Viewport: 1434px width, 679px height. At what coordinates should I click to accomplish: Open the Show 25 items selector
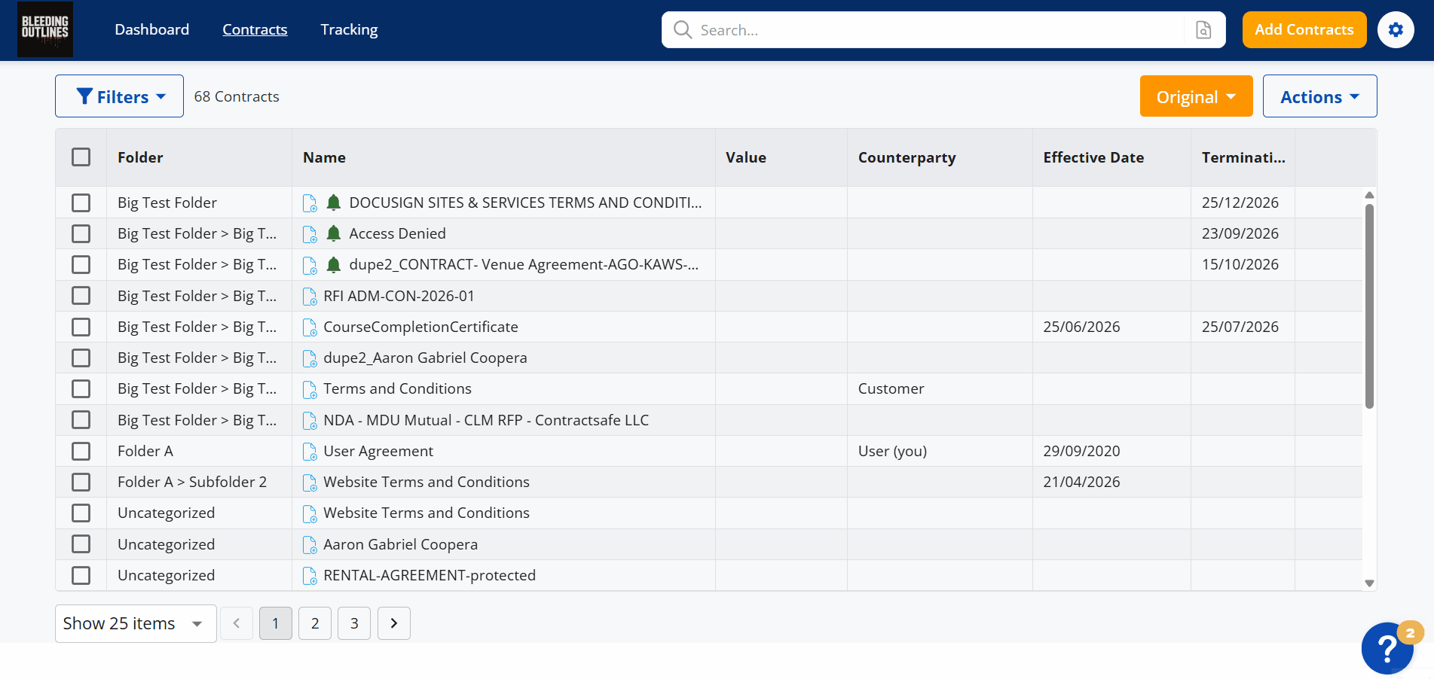point(136,623)
